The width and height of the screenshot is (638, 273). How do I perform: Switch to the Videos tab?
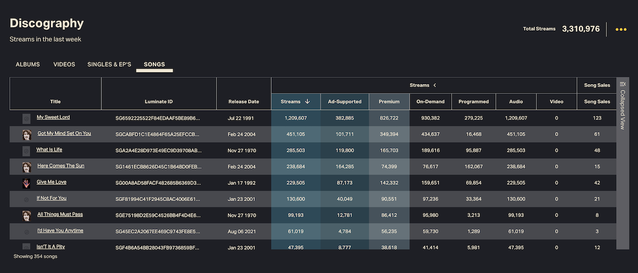[64, 65]
